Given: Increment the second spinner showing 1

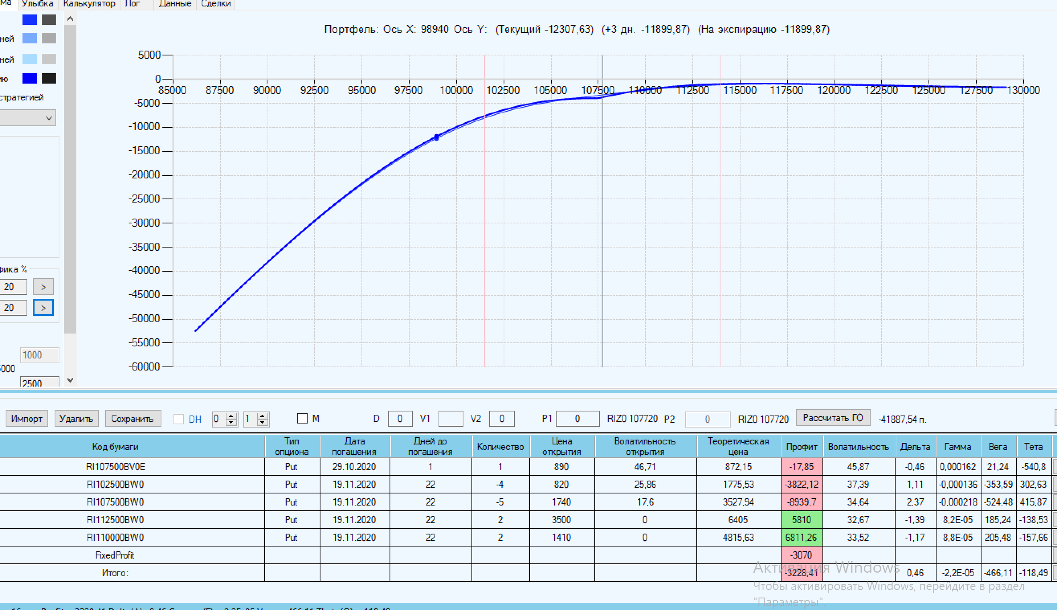Looking at the screenshot, I should [x=263, y=416].
